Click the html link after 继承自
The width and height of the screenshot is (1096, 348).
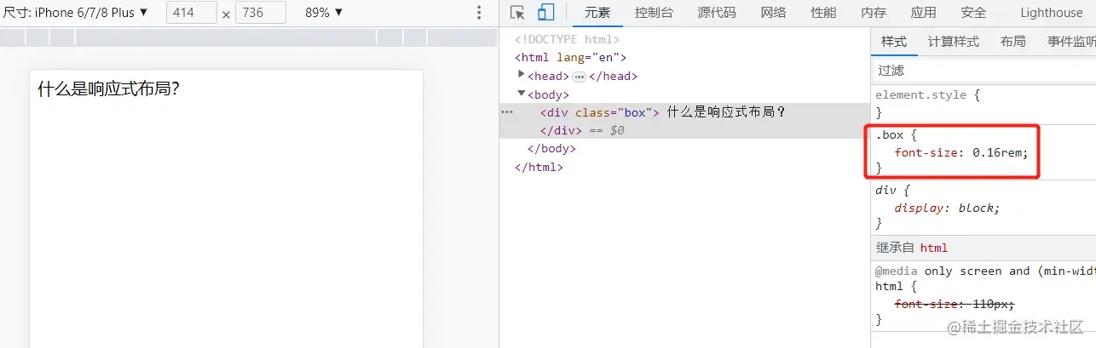933,248
